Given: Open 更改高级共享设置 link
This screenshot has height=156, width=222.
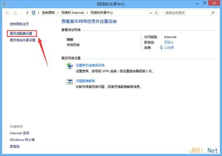Looking at the screenshot, I should 23,40.
